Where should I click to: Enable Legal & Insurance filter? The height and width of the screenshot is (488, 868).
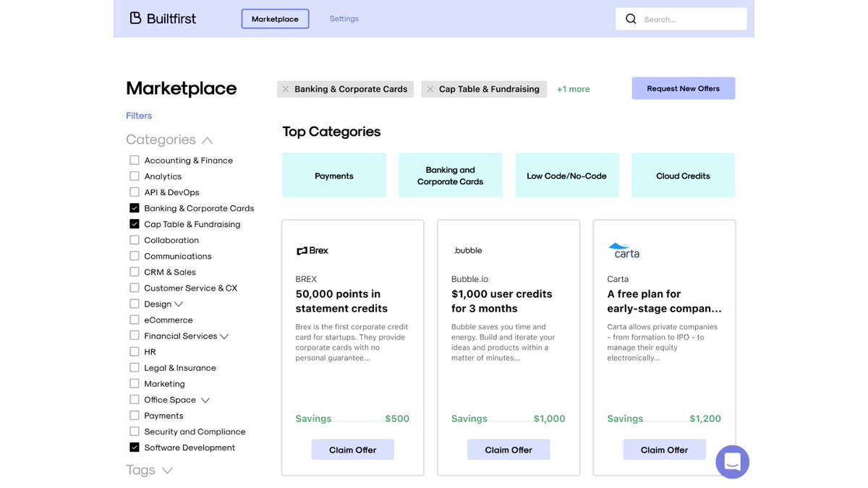click(x=134, y=367)
